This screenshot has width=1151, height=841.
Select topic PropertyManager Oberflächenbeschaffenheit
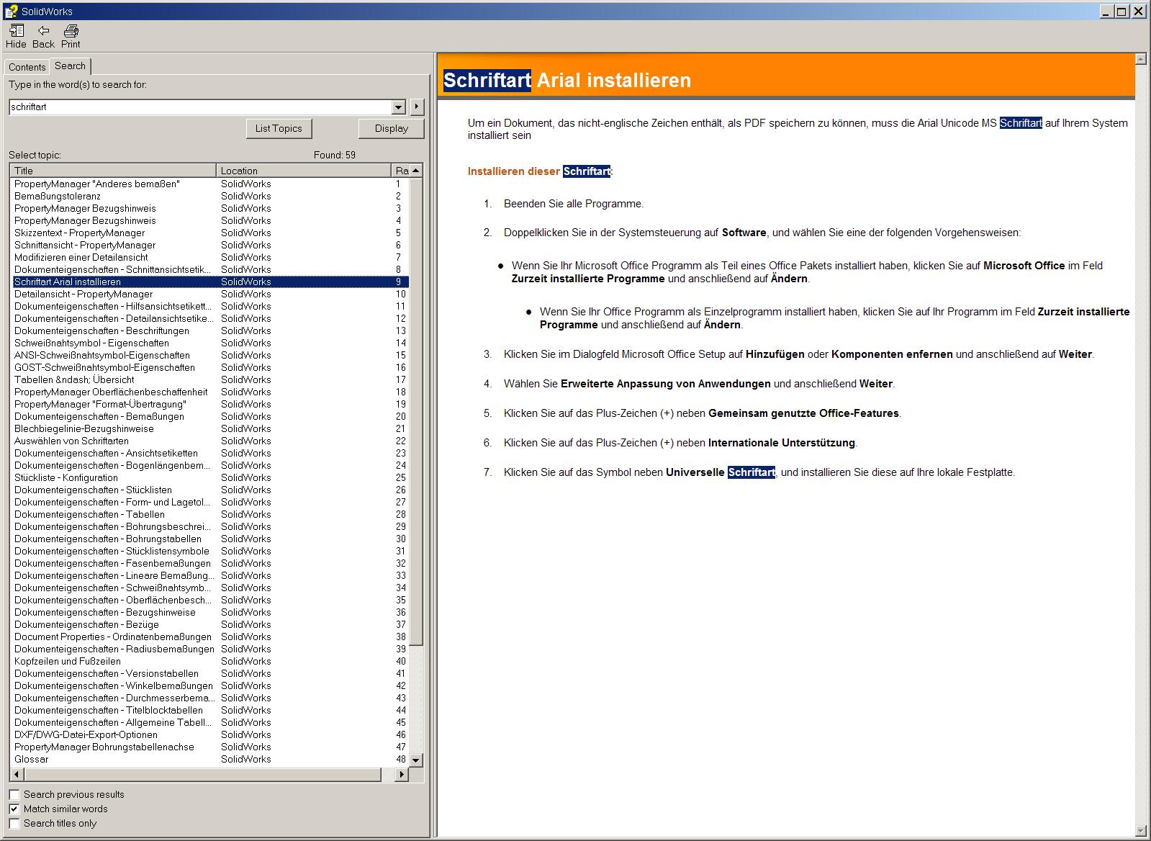click(x=209, y=392)
